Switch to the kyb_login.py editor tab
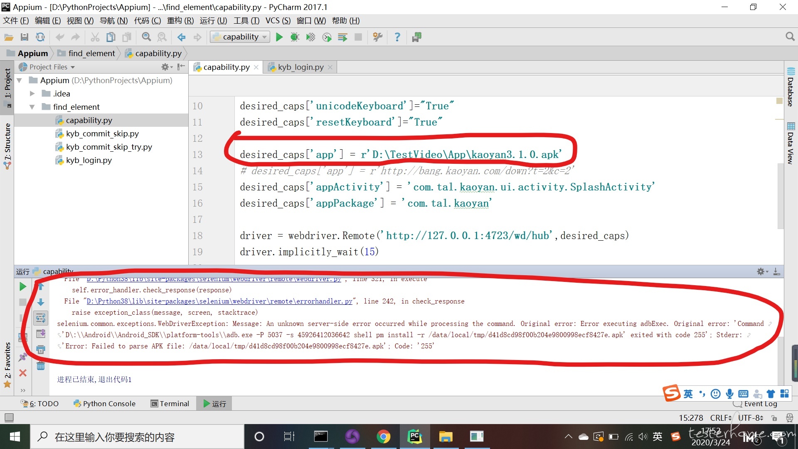Image resolution: width=798 pixels, height=449 pixels. point(300,67)
